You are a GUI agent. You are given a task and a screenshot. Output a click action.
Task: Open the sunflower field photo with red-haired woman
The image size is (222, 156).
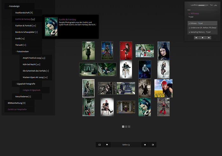click(x=163, y=88)
